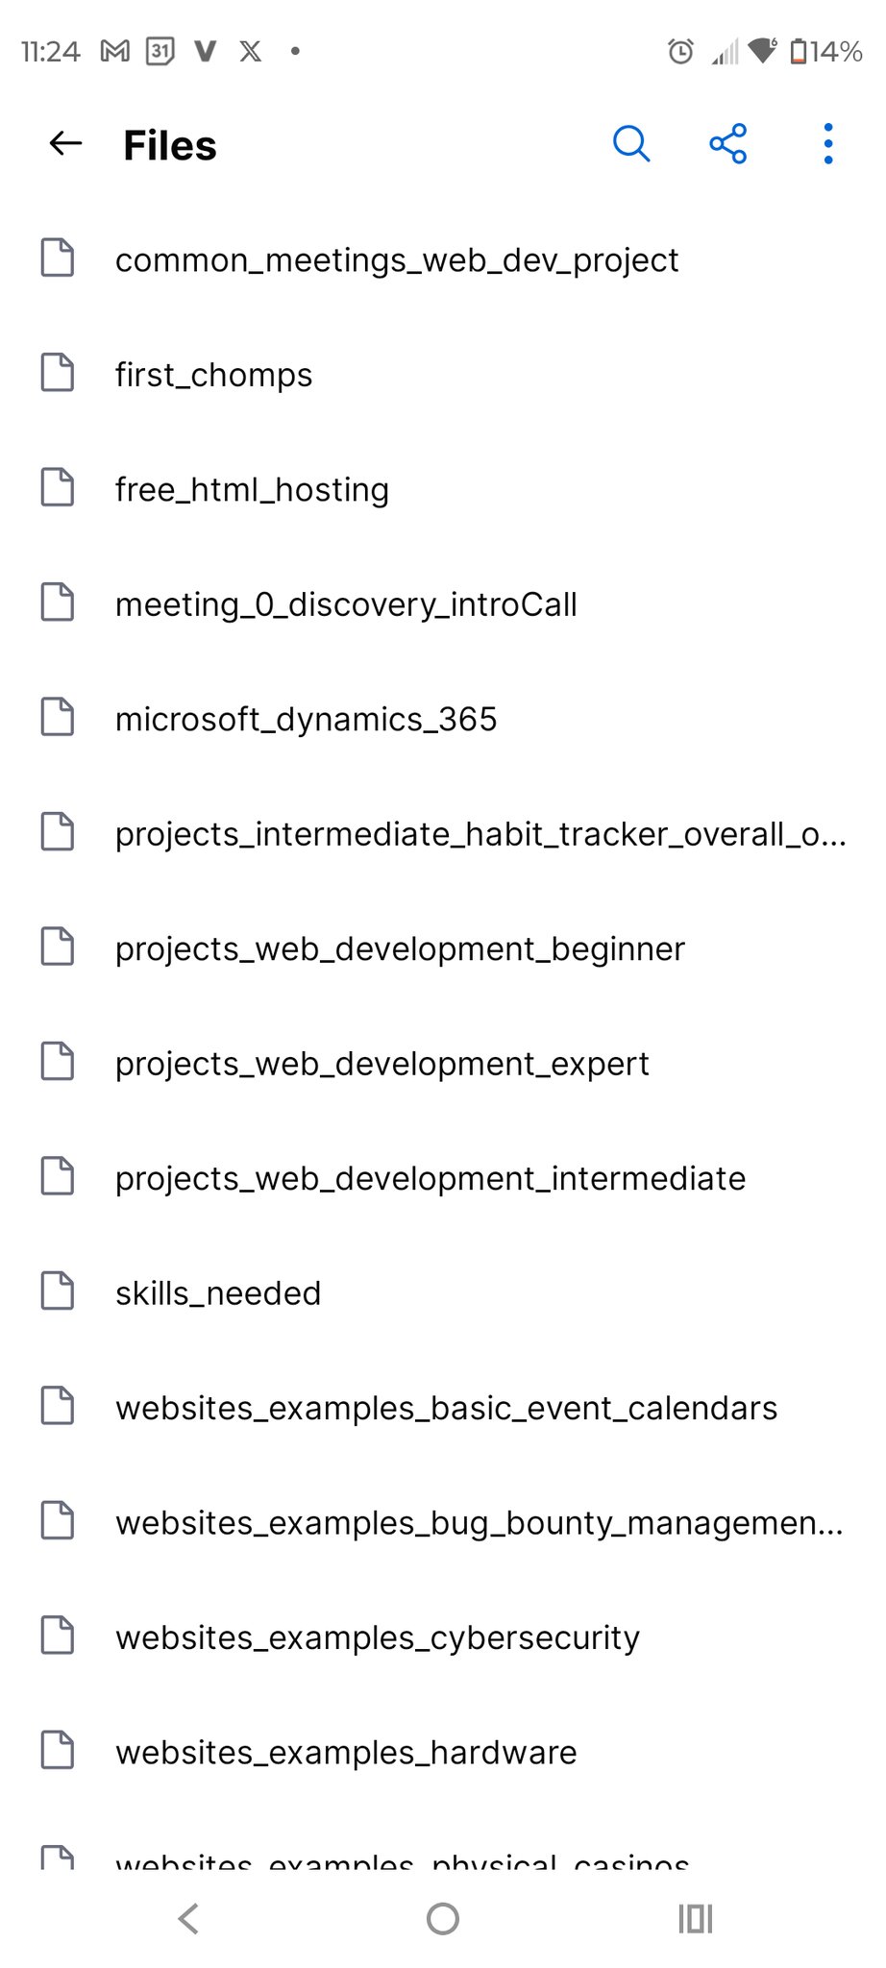The height and width of the screenshot is (1968, 886).
Task: Open microsoft_dynamics_365 file
Action: click(x=306, y=719)
